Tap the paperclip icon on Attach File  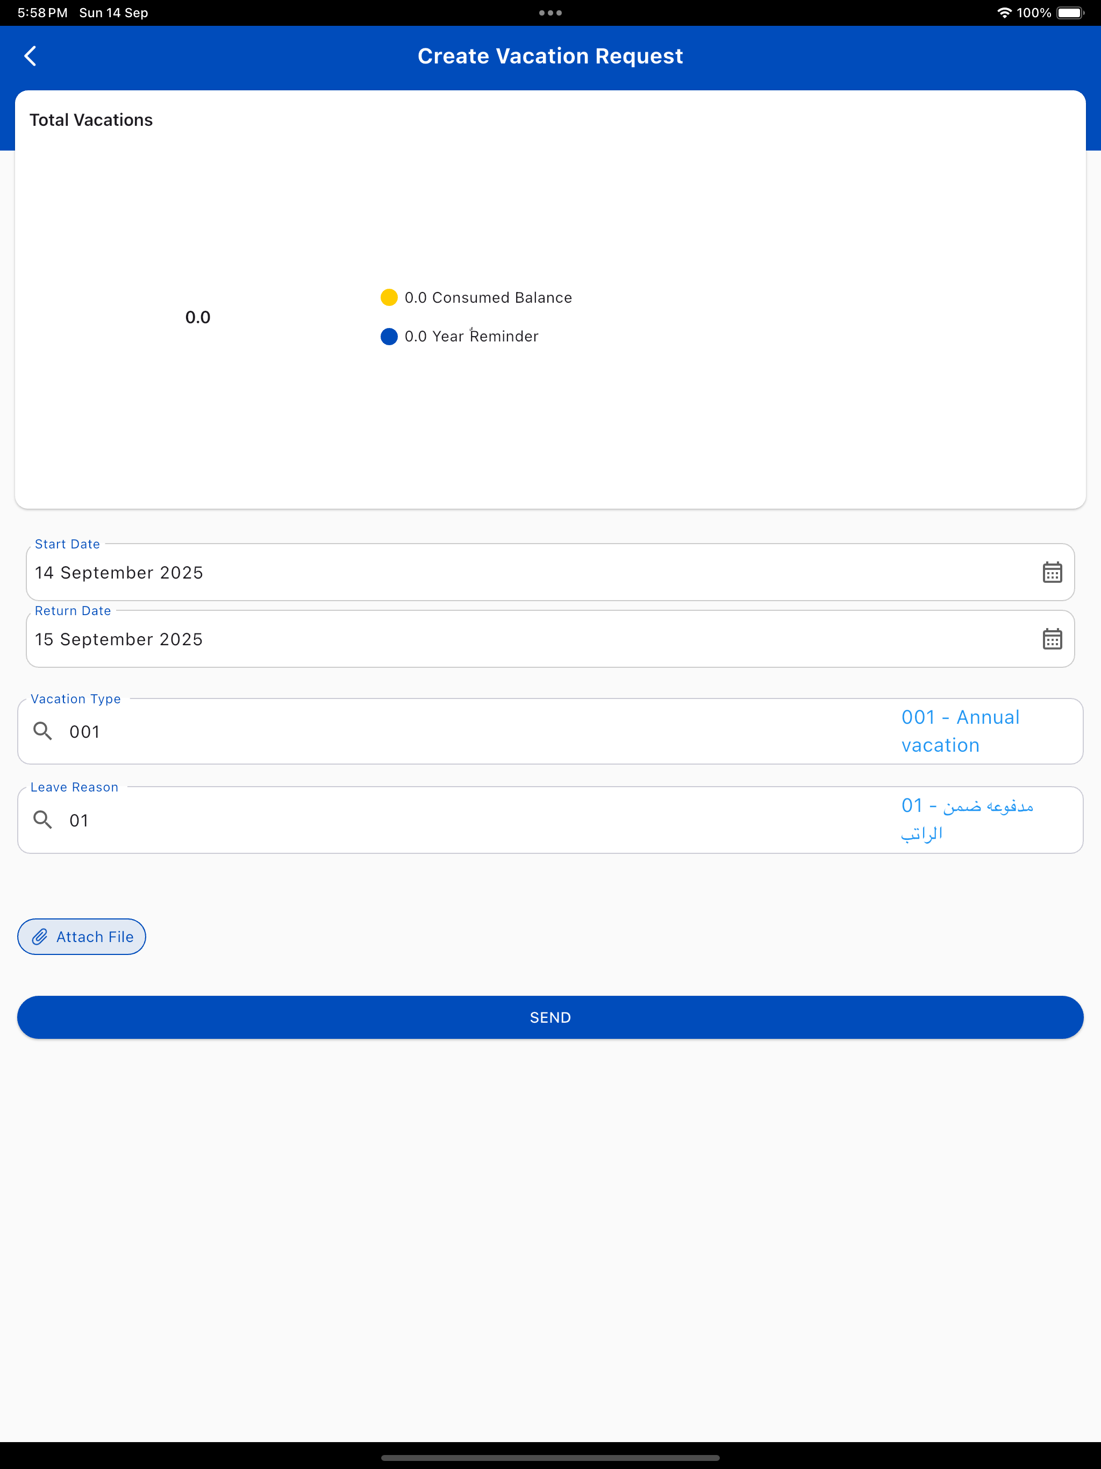[40, 936]
